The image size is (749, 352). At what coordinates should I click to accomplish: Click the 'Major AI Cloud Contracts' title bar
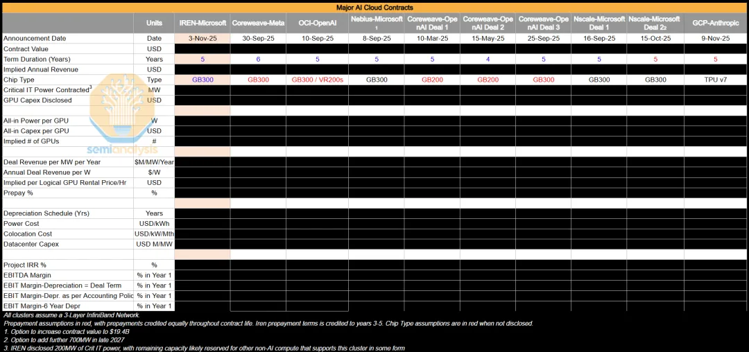tap(374, 7)
